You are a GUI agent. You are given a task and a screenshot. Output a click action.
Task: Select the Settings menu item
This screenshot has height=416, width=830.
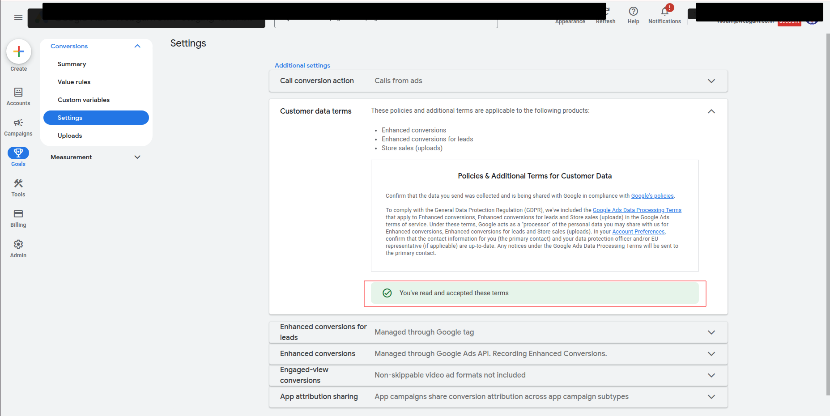96,118
